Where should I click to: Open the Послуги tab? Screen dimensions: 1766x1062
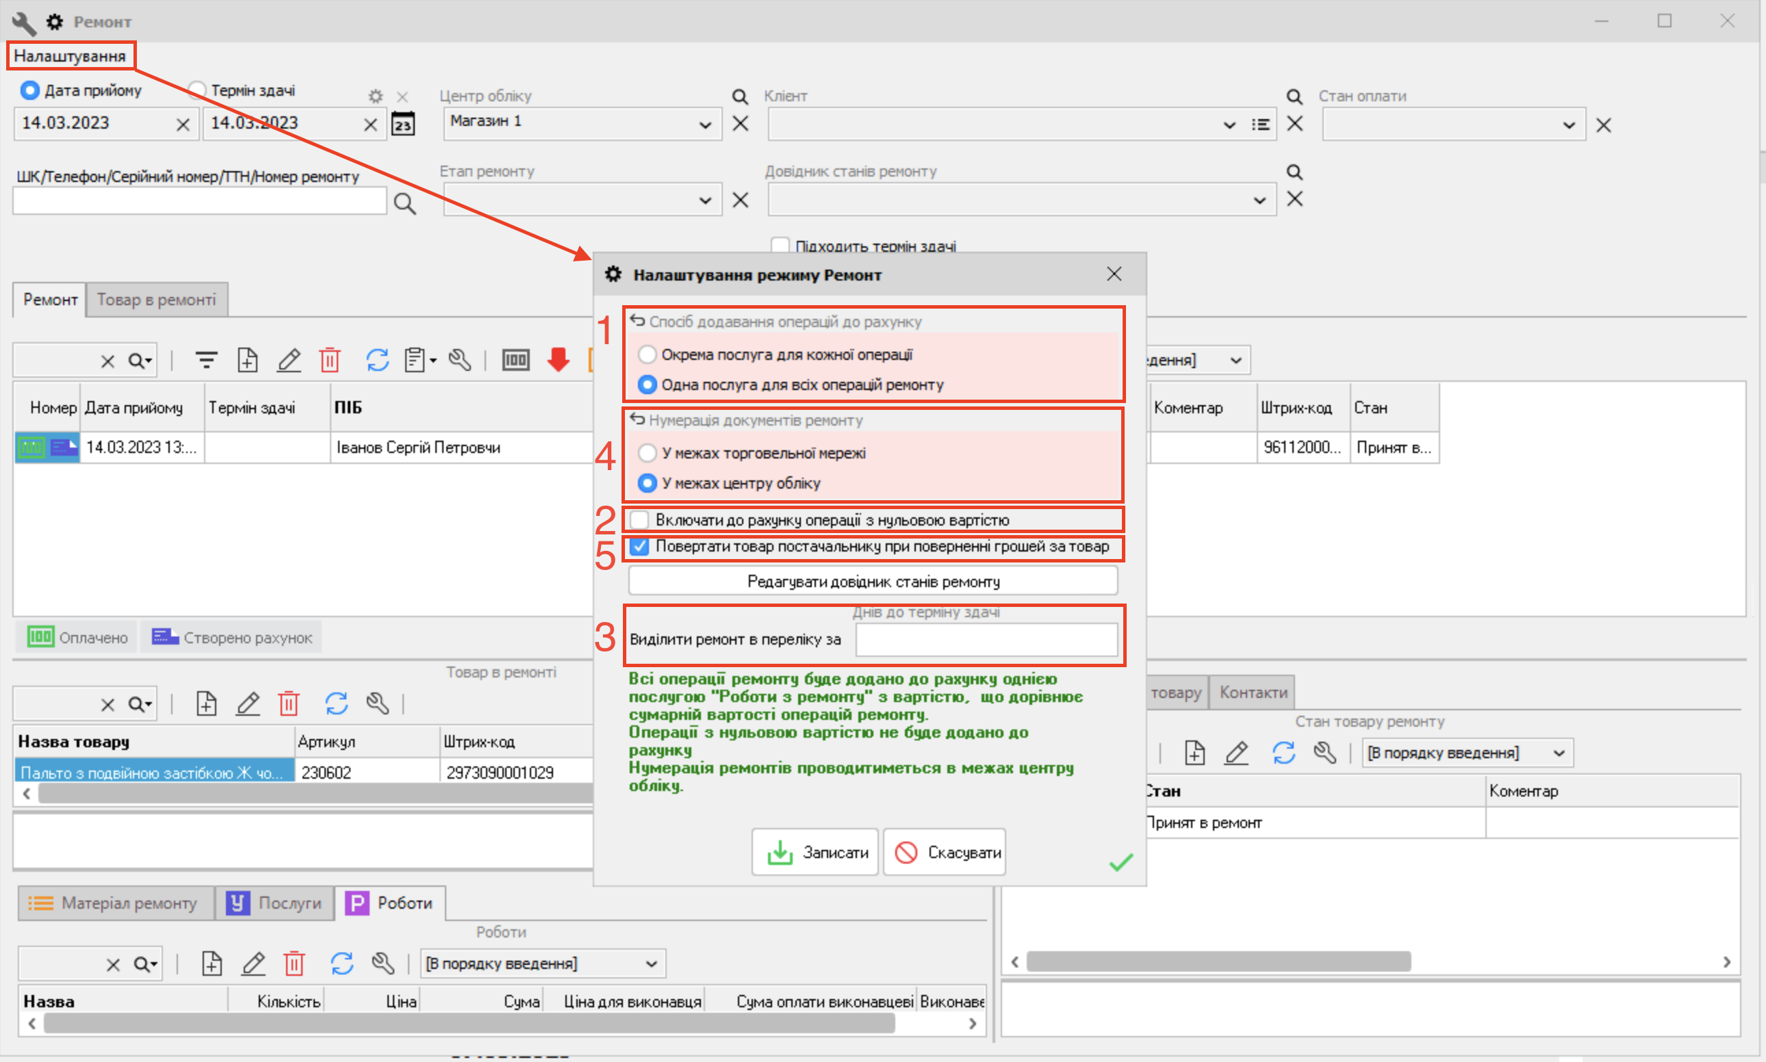tap(274, 903)
